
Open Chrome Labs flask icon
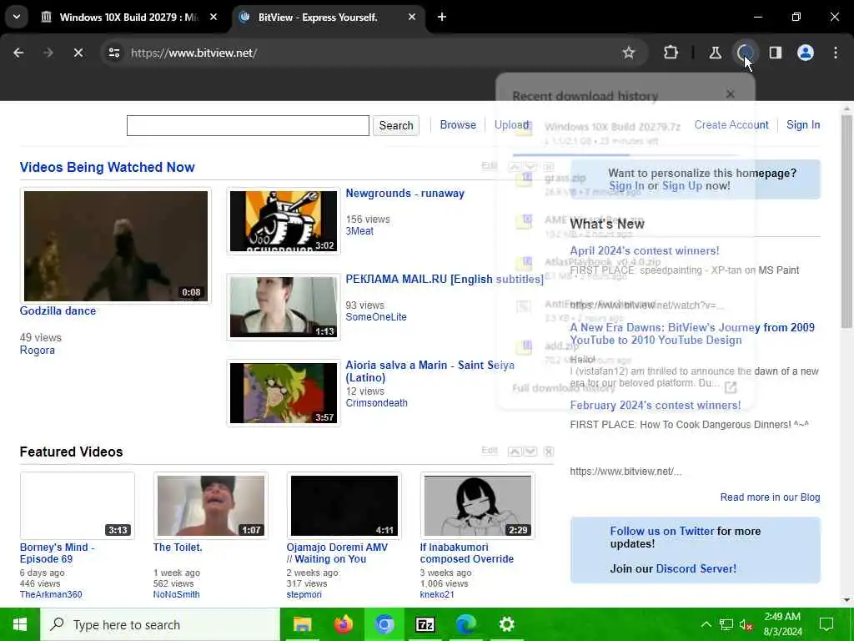pyautogui.click(x=715, y=53)
